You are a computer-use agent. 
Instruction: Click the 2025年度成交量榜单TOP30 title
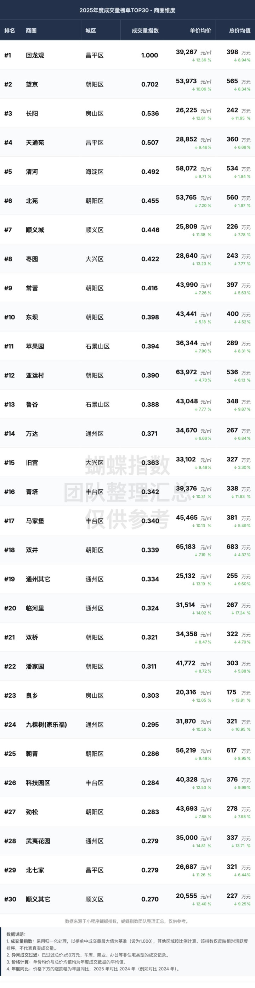point(127,10)
